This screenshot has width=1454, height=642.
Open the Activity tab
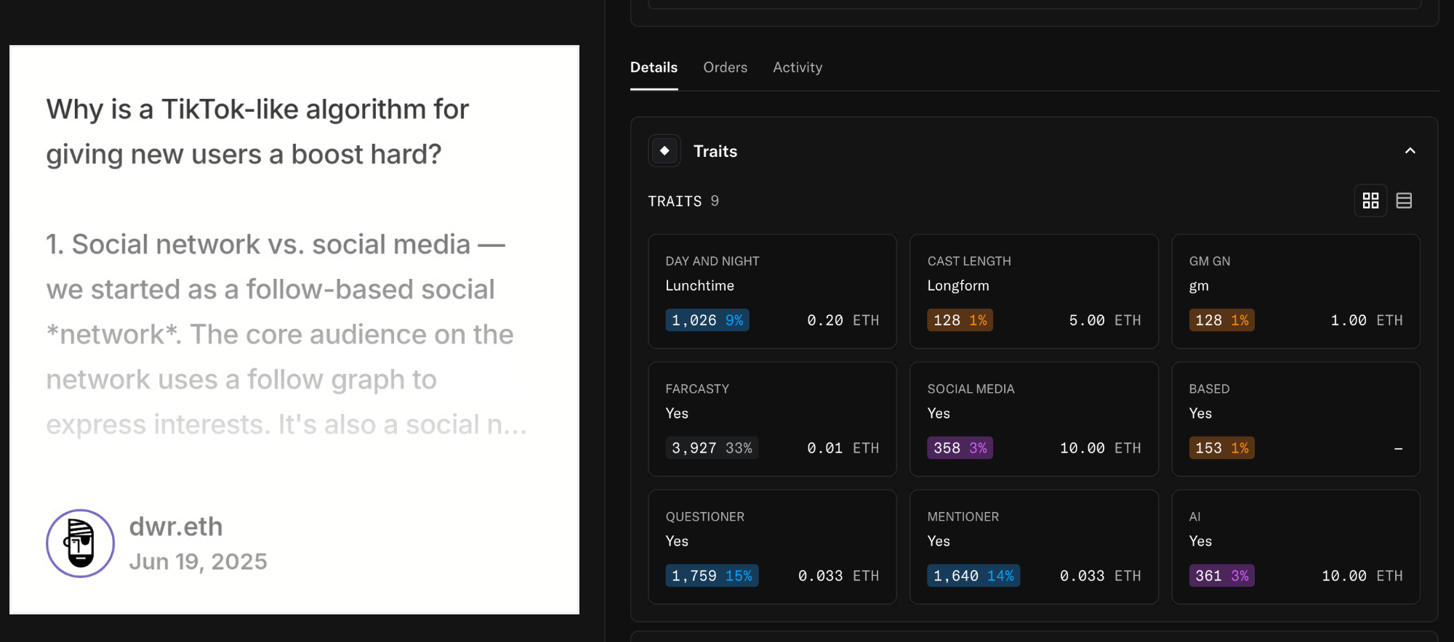pos(798,68)
